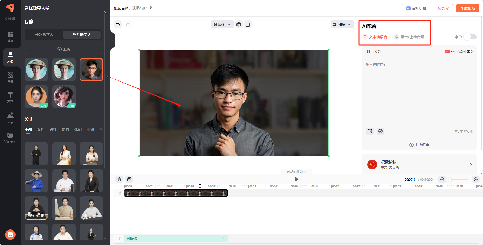Select 录音/上传音频 audio mode
The width and height of the screenshot is (483, 245).
409,37
